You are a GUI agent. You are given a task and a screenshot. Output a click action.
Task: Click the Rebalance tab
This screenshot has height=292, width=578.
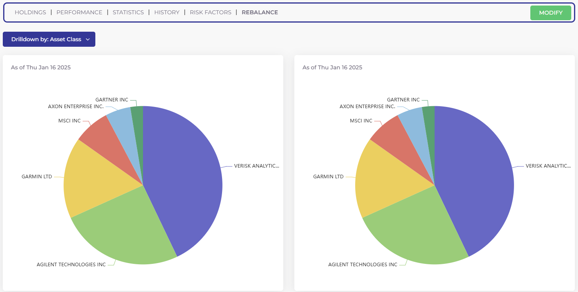point(260,12)
